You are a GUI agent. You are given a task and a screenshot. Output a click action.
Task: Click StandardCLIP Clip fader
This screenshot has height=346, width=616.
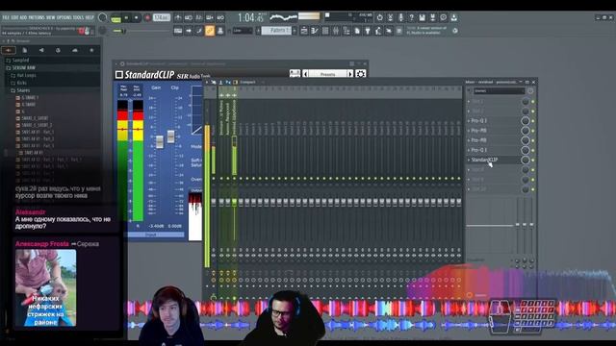171,136
